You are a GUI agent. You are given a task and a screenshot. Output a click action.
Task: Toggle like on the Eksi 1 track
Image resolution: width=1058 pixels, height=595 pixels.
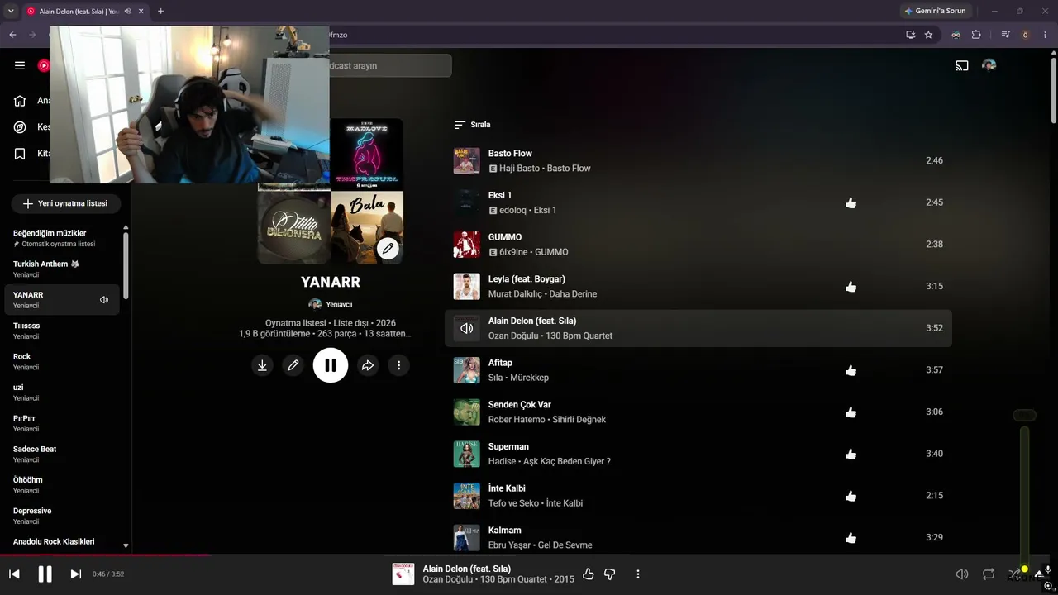click(x=851, y=202)
